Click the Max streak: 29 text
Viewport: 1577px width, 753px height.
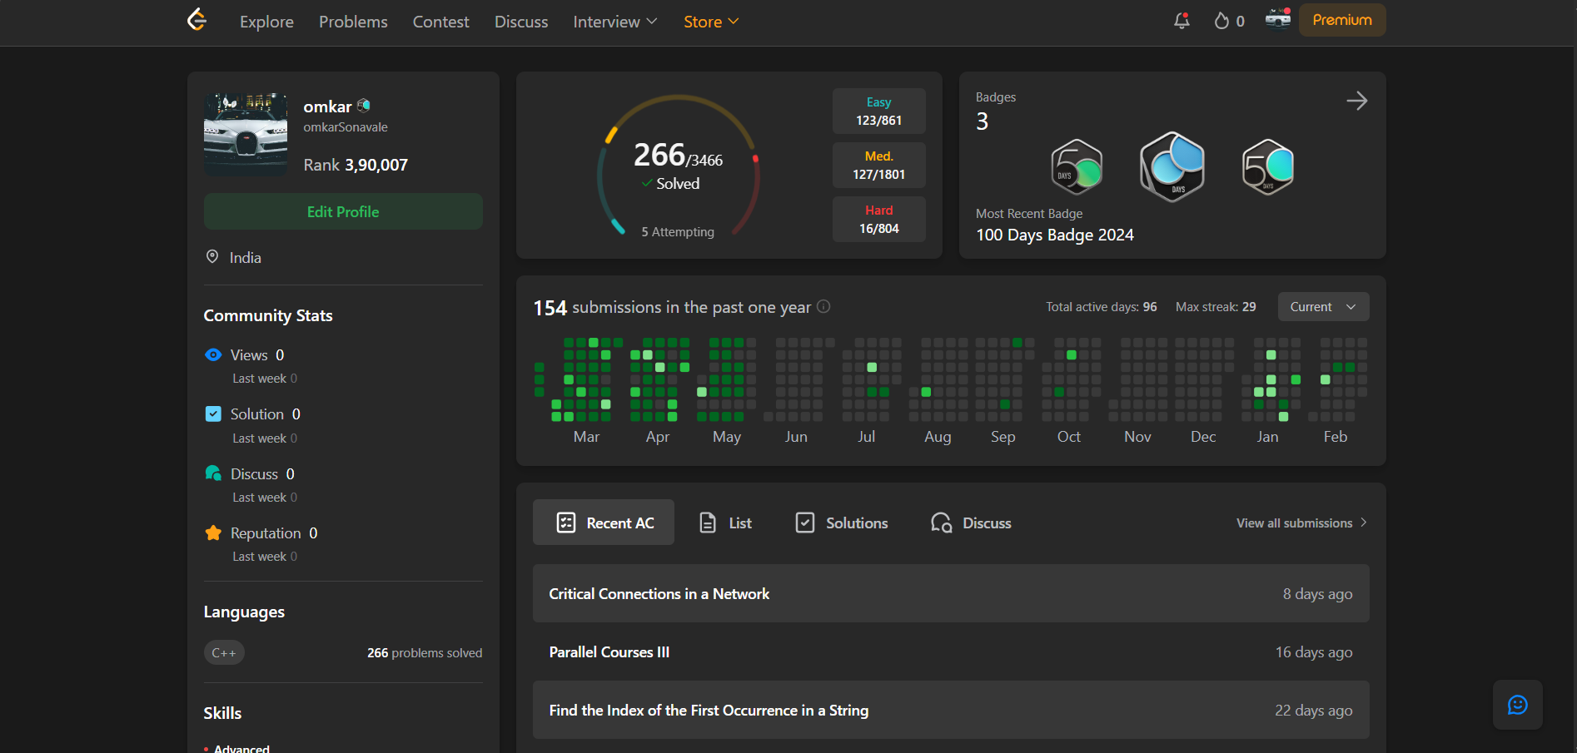(1216, 306)
